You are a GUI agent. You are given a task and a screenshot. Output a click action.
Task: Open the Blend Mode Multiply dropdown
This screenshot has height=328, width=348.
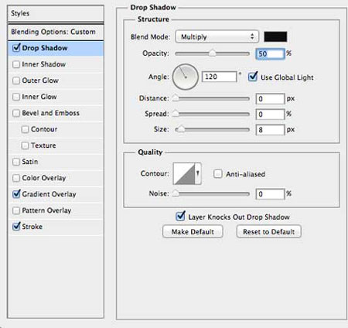(x=217, y=37)
